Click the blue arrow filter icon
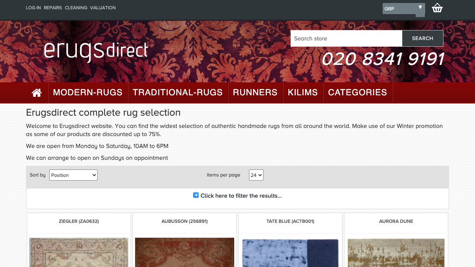The height and width of the screenshot is (267, 475). (195, 195)
